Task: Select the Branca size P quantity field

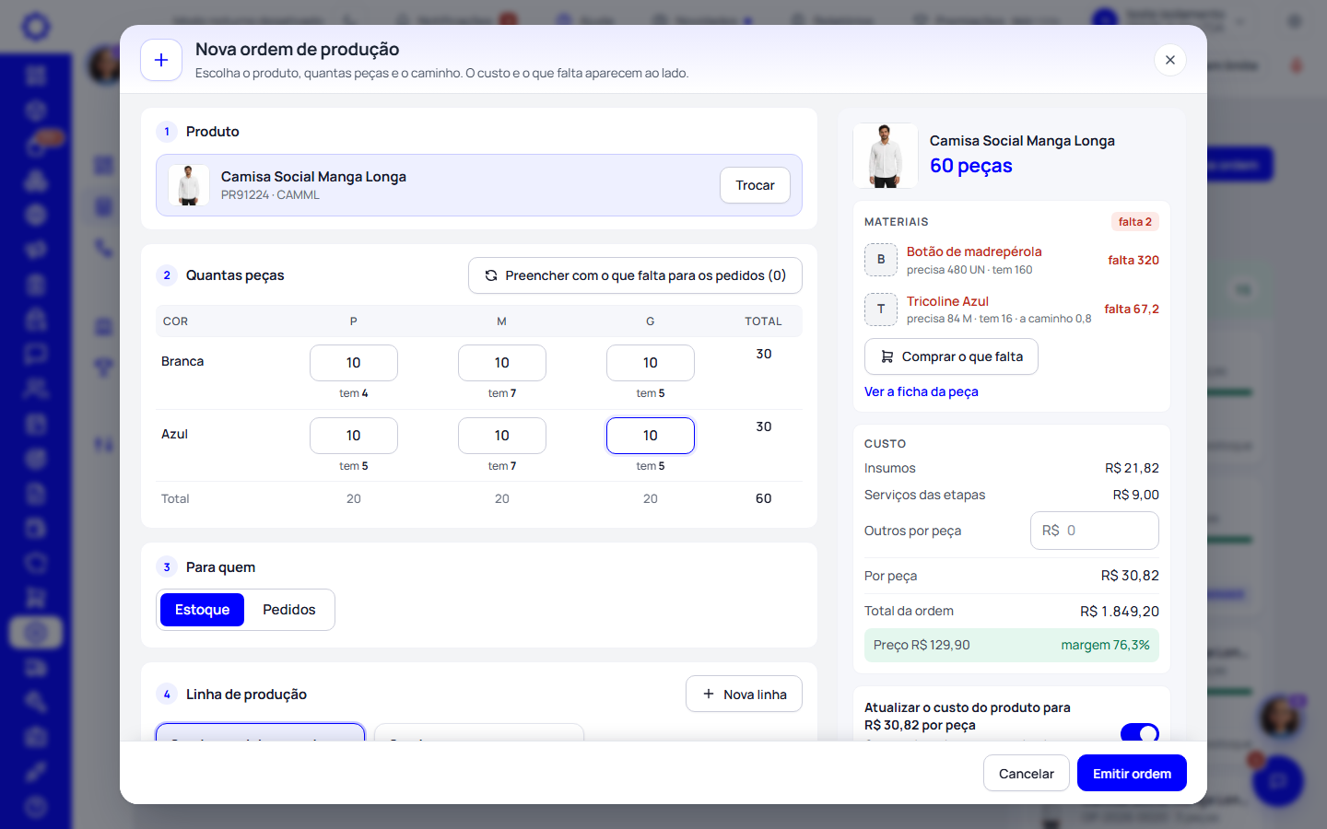Action: [354, 363]
